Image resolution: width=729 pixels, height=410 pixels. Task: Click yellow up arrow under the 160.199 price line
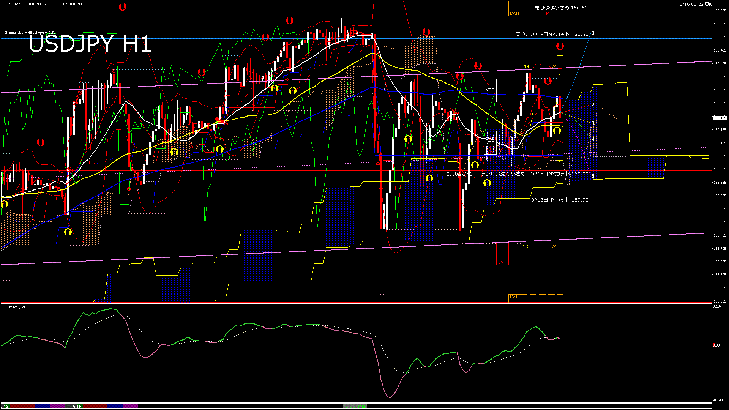[x=557, y=131]
